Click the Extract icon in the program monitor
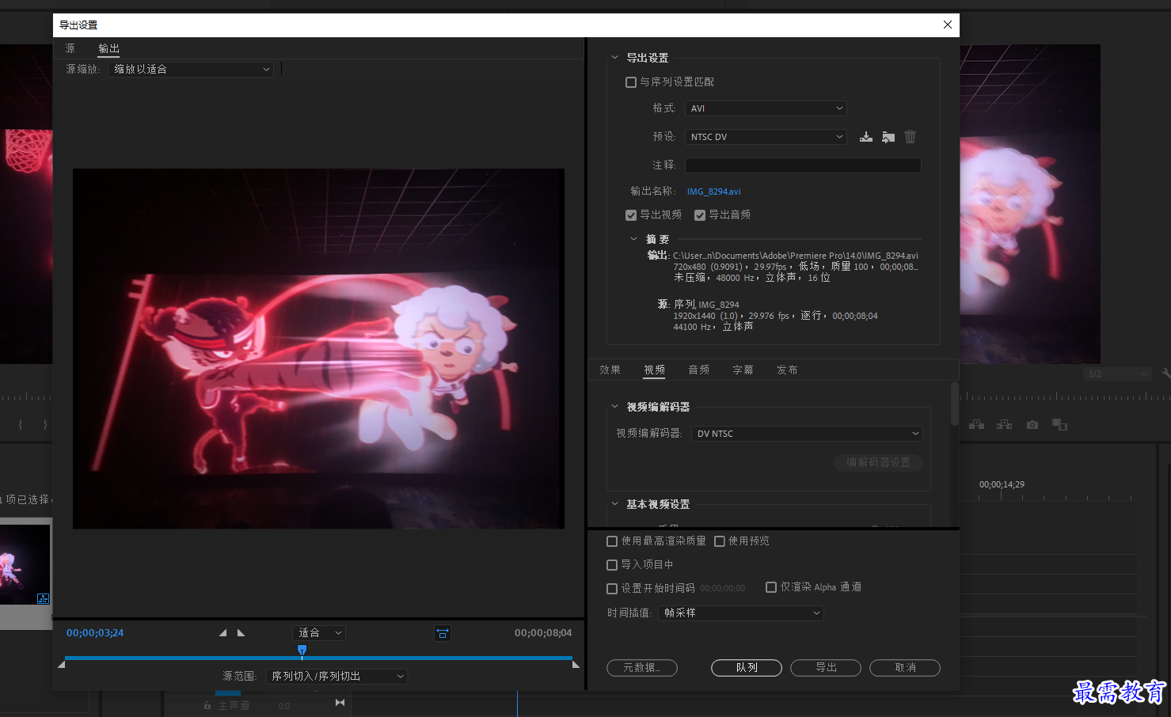 pos(1005,425)
